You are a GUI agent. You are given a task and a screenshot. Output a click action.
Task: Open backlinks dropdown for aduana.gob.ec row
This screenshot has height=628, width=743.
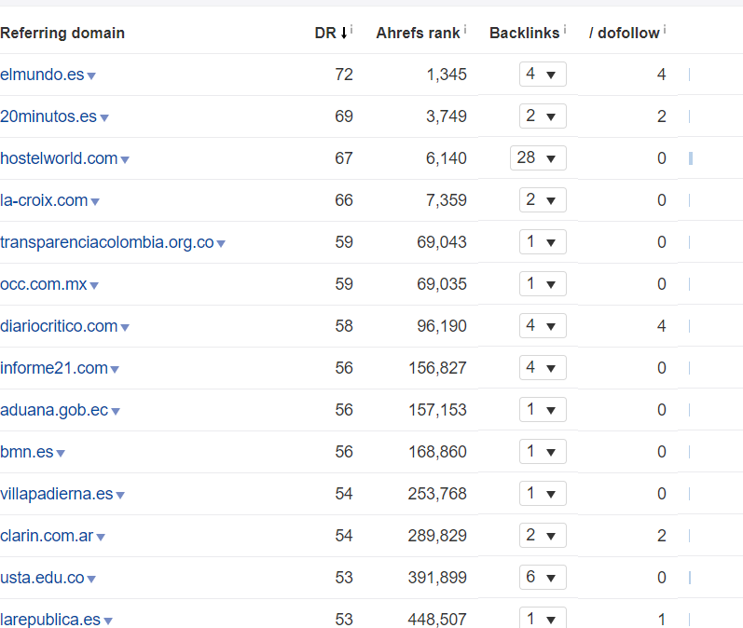543,410
